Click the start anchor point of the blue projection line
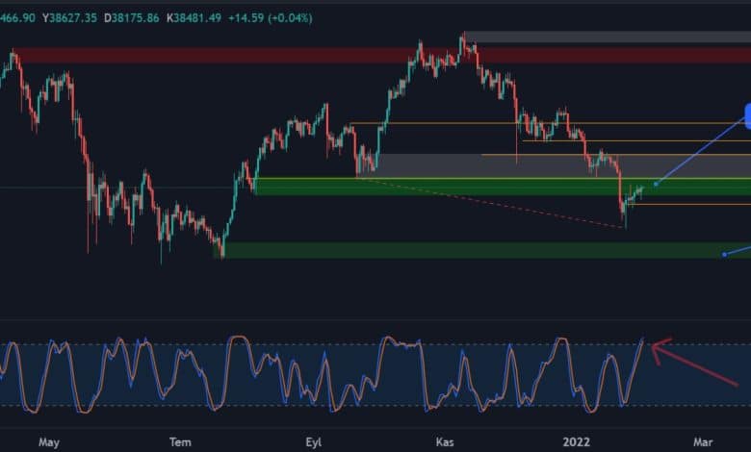751x452 pixels. (x=656, y=184)
